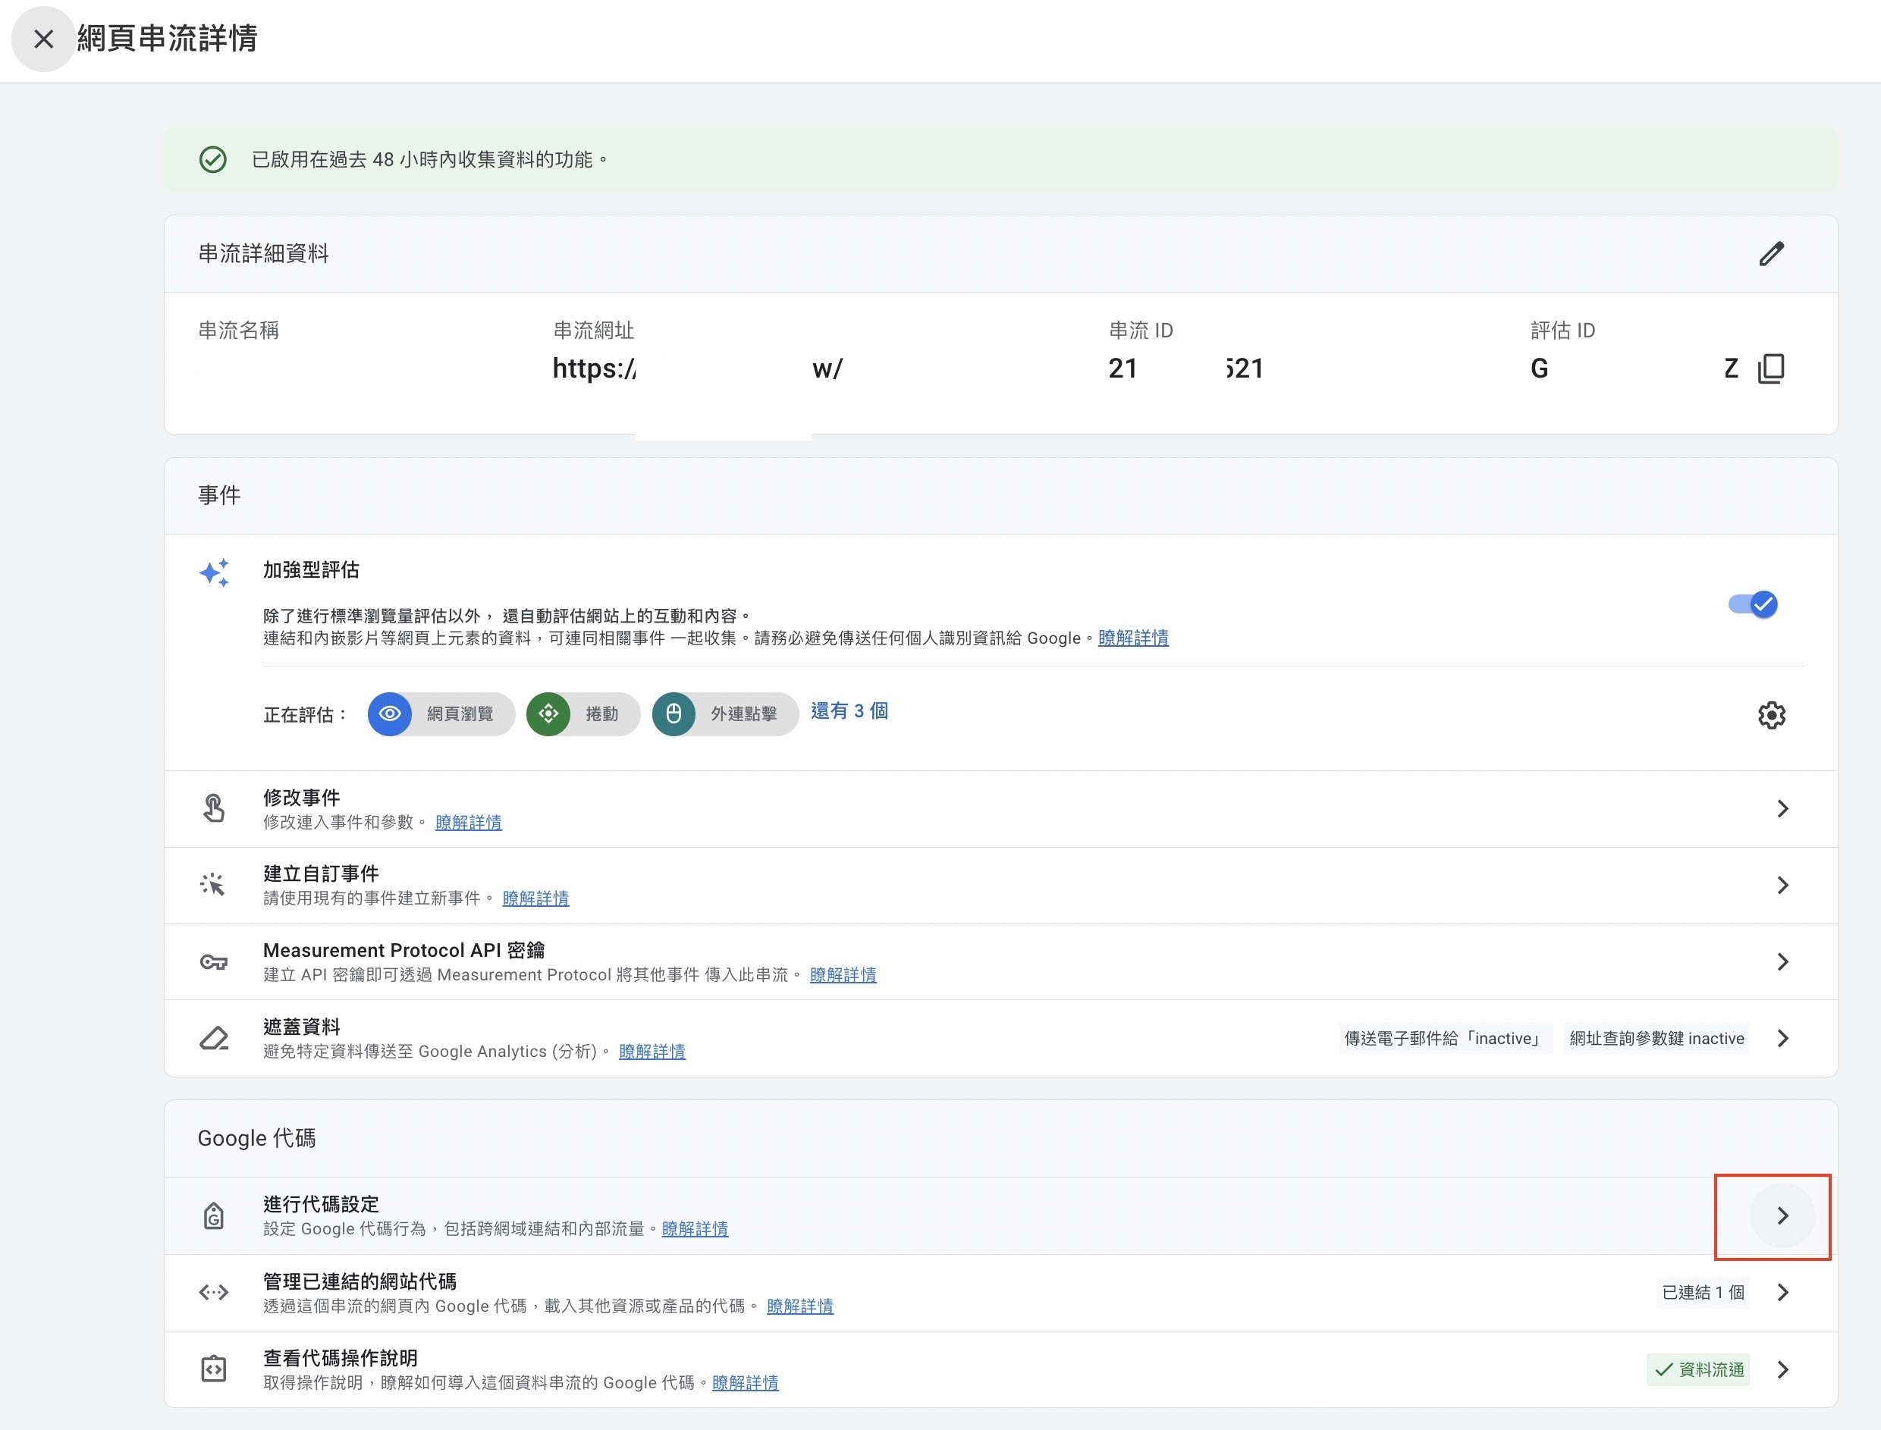Click the key icon for Measurement Protocol
The height and width of the screenshot is (1430, 1881).
(x=213, y=962)
